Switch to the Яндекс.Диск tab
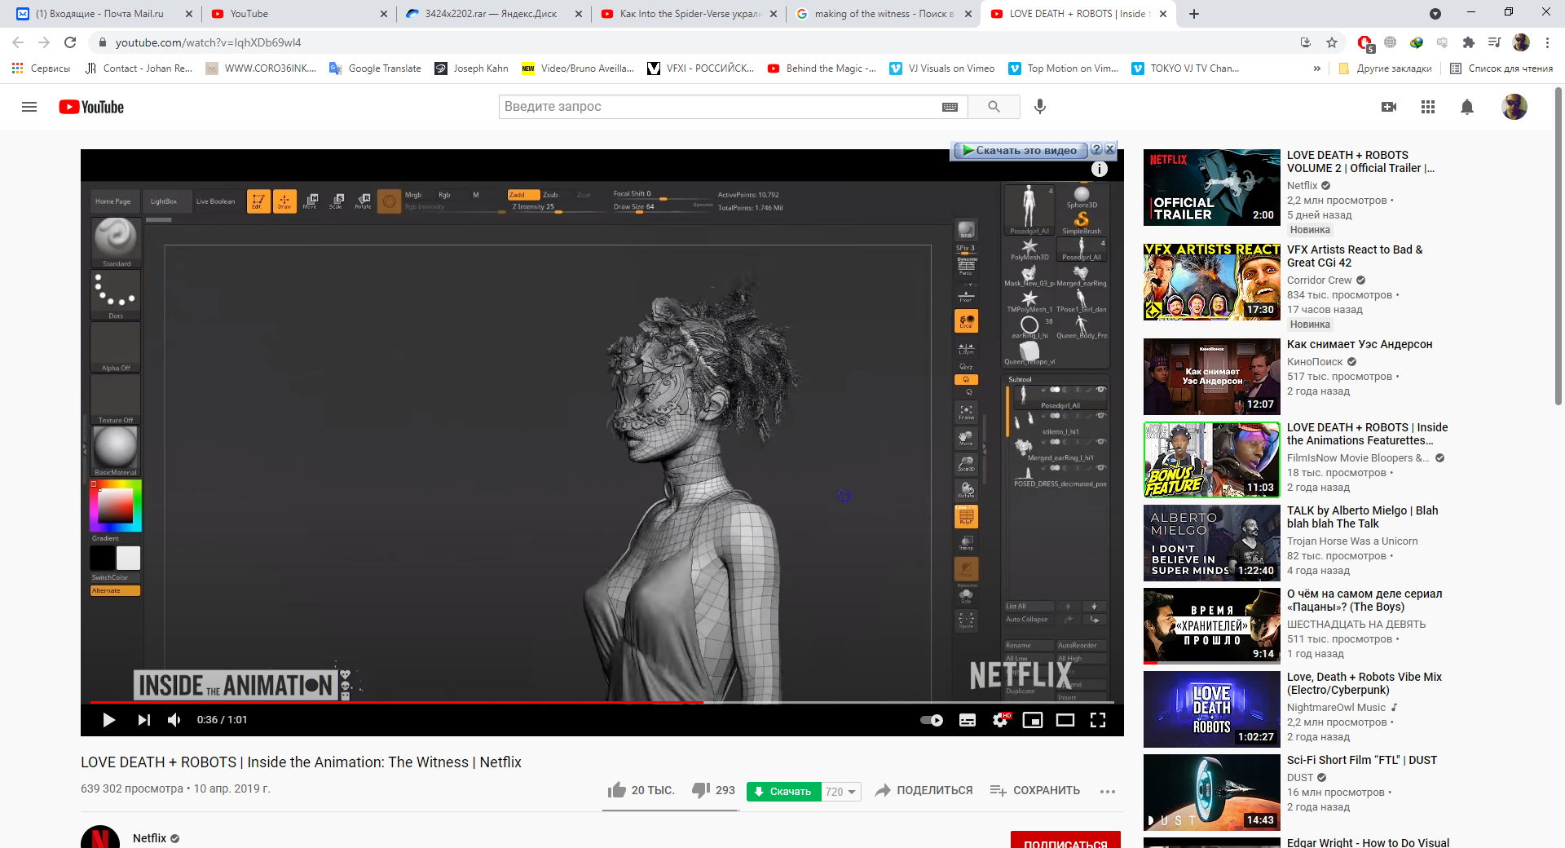The width and height of the screenshot is (1565, 848). (495, 14)
